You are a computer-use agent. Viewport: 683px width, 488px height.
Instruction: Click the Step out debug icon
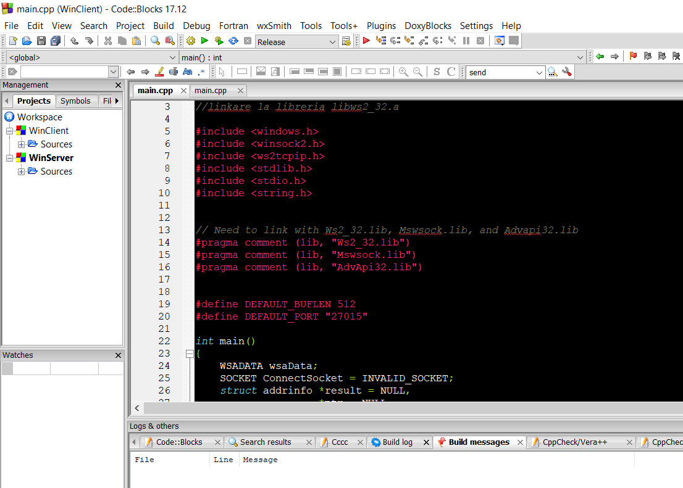point(424,41)
